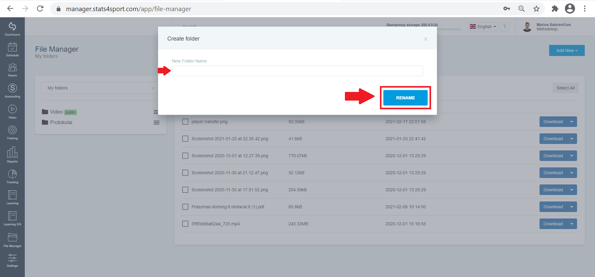The height and width of the screenshot is (277, 595).
Task: Select the Video public folder
Action: tap(59, 112)
